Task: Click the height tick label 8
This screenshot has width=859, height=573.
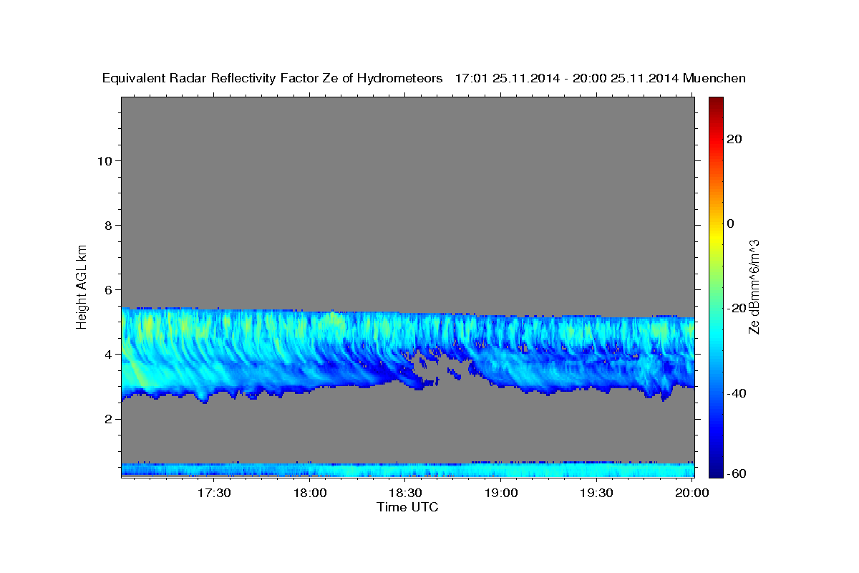Action: pos(108,225)
